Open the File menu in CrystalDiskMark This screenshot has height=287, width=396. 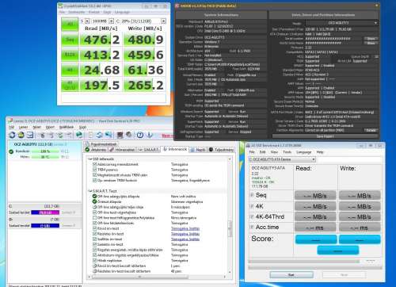point(62,12)
